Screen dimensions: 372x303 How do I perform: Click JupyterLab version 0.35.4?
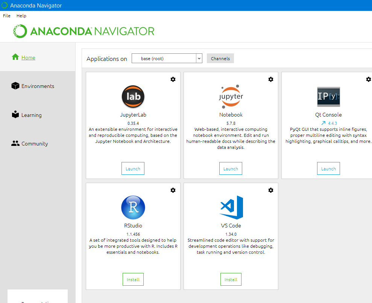133,123
